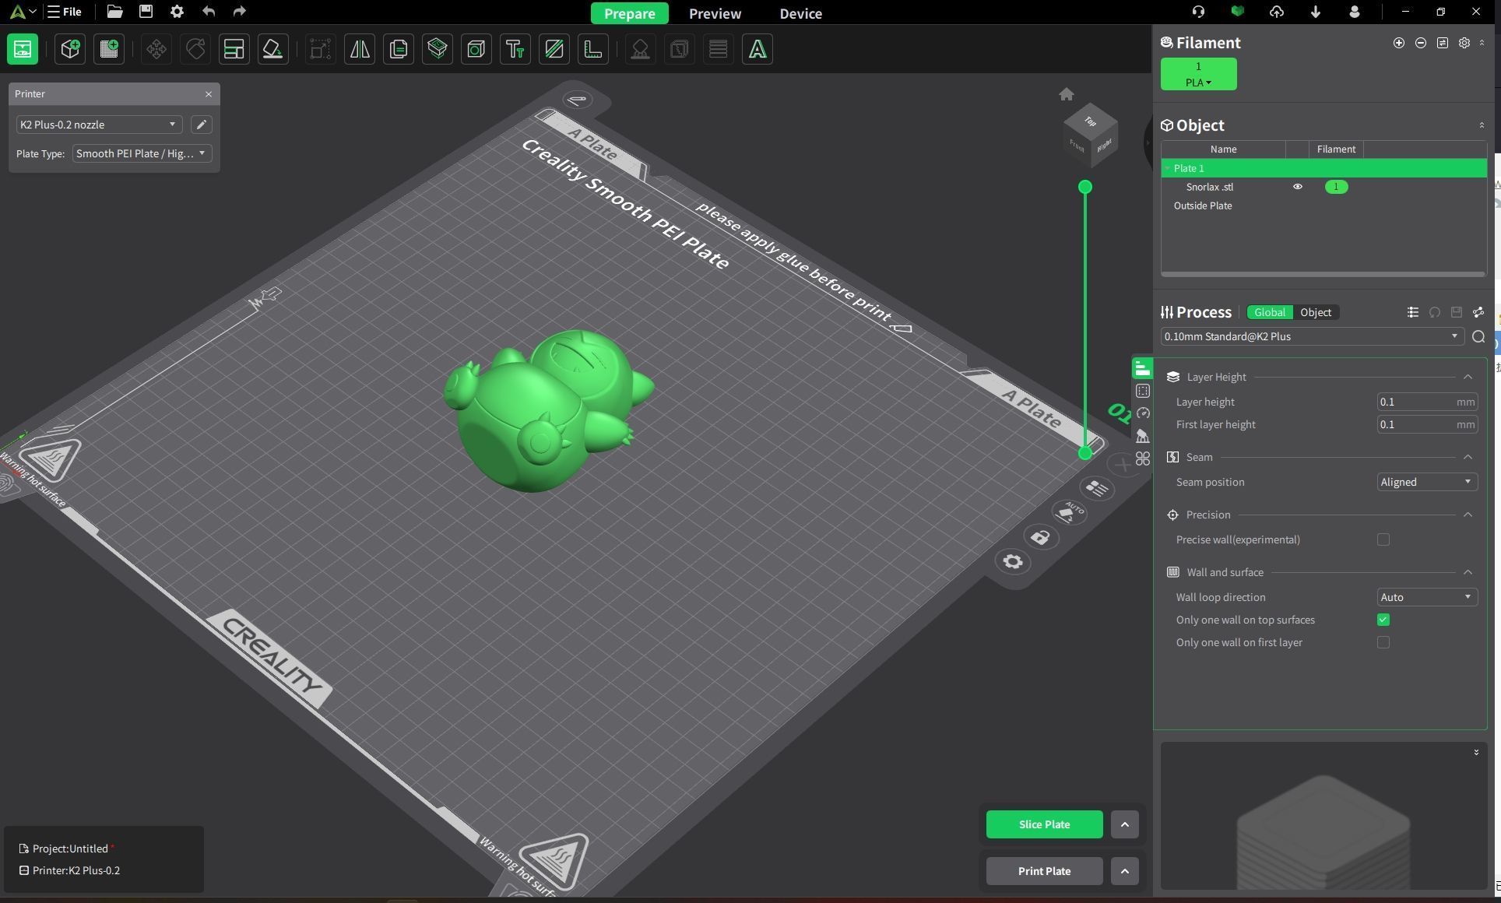Click the Arrange all objects icon

tap(234, 50)
